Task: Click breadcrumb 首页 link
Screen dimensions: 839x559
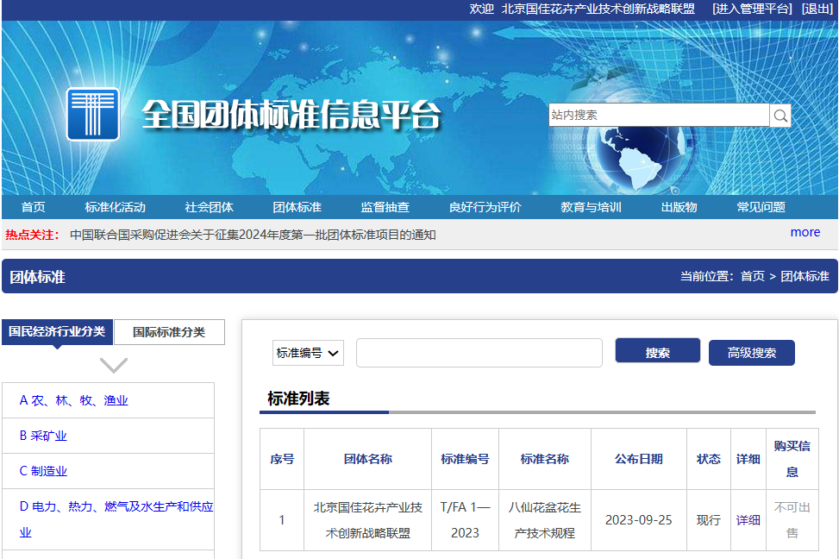Action: [752, 276]
